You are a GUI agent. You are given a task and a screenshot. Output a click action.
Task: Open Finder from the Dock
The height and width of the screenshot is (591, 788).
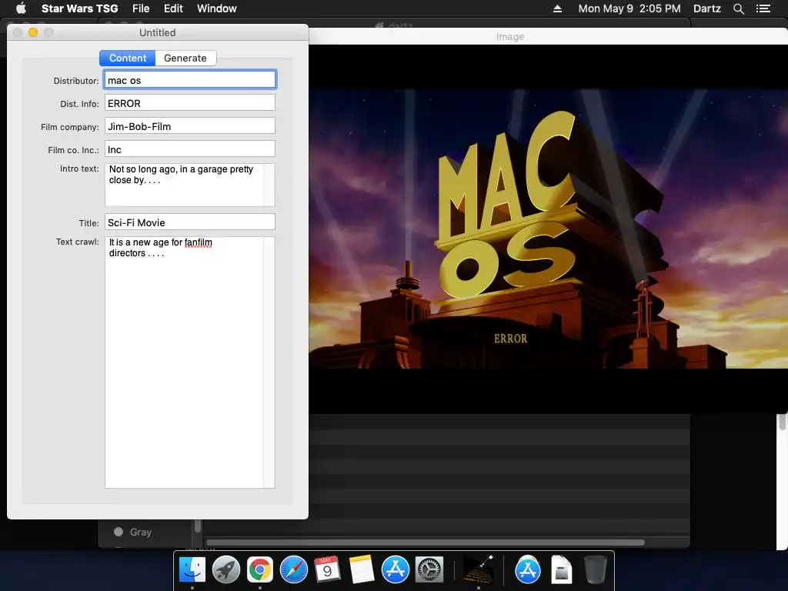coord(192,570)
